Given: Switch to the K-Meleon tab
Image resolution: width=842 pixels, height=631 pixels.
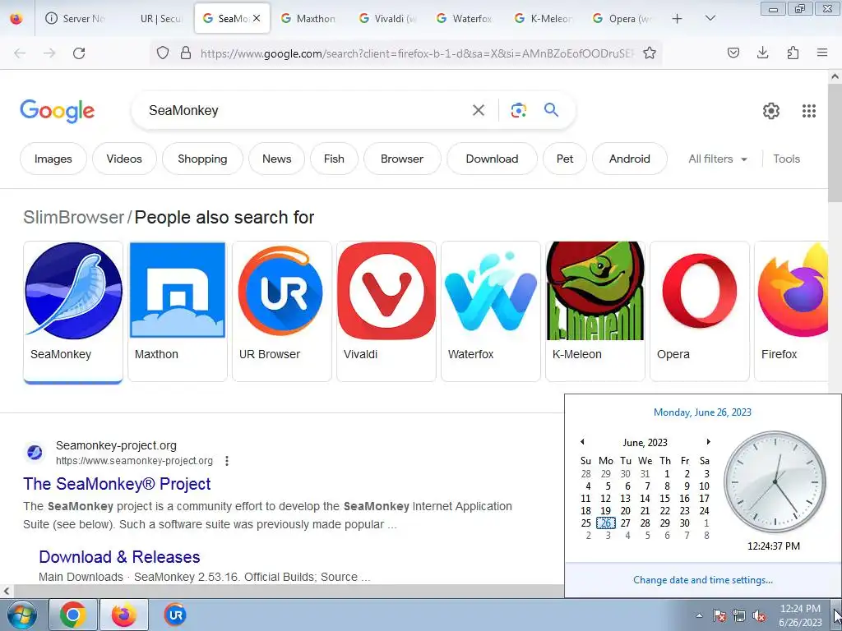Looking at the screenshot, I should tap(544, 18).
